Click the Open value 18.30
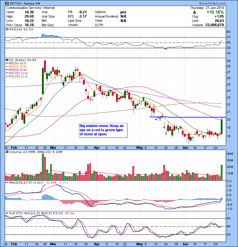Screen dimensions: 238x247 [x=29, y=12]
